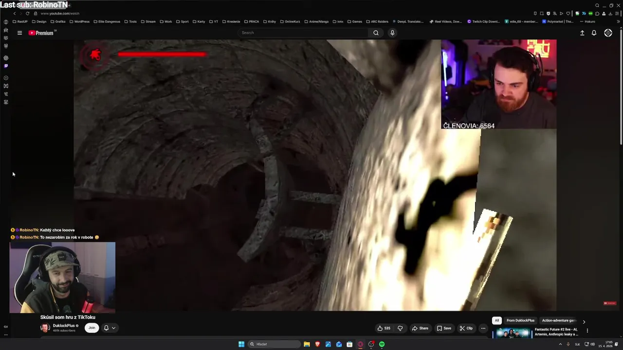Open Fantastic Future #2 live thumbnail
This screenshot has height=350, width=623.
pyautogui.click(x=512, y=333)
